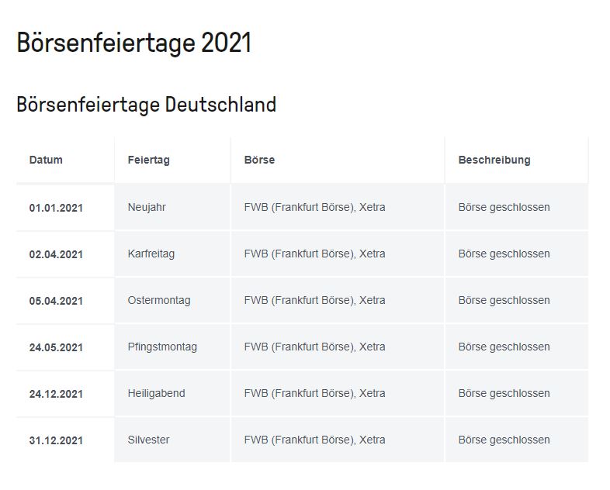Click the Börsenfeiertage 2021 page heading
Screen dimensions: 610x490
click(134, 43)
